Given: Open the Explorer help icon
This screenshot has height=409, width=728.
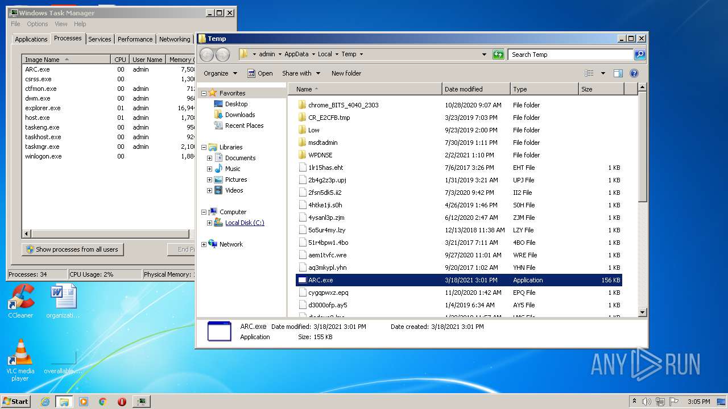Looking at the screenshot, I should pyautogui.click(x=634, y=73).
